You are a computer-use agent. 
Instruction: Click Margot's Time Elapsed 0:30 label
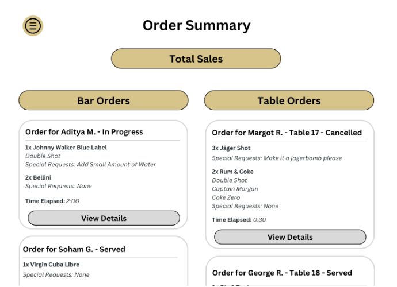coord(238,220)
